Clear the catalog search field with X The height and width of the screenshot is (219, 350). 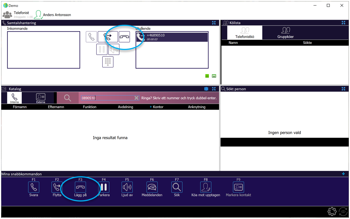click(137, 98)
